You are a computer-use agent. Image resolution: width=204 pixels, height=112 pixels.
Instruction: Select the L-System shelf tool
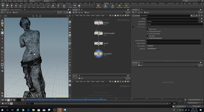[70, 6]
